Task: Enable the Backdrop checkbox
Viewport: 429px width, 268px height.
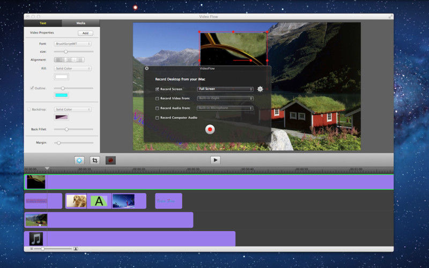Action: point(29,109)
